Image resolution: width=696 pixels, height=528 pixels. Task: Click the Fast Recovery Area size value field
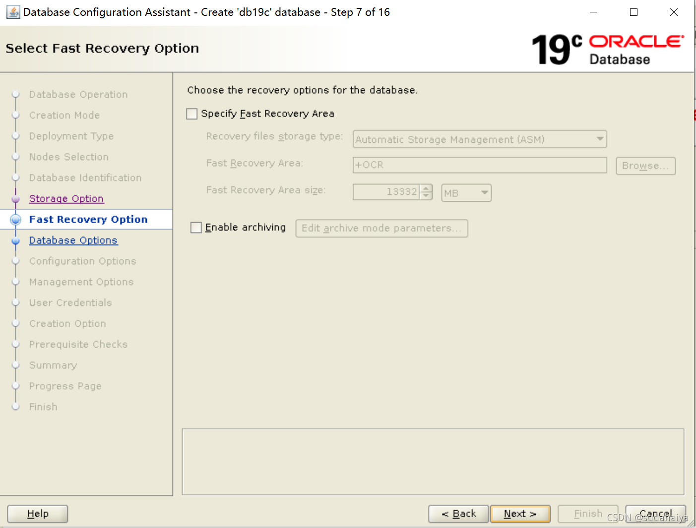(x=386, y=192)
